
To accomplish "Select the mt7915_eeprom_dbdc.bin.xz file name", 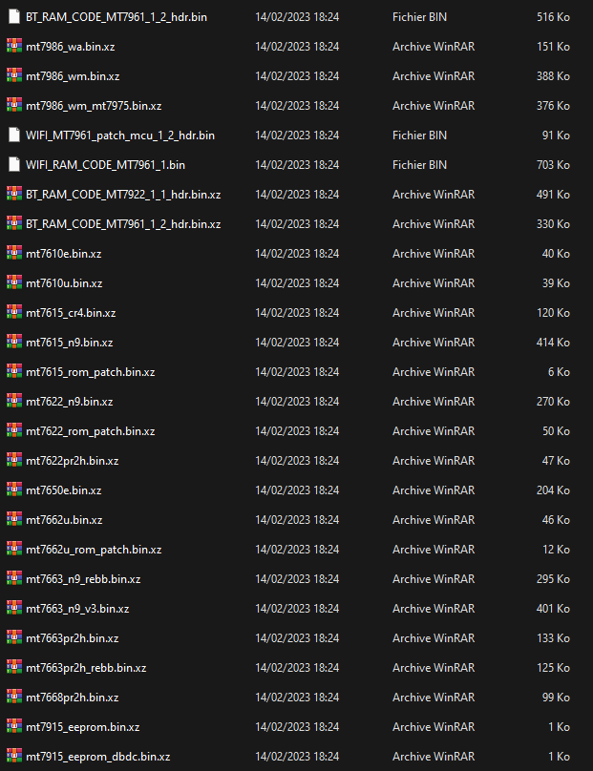I will tap(97, 757).
